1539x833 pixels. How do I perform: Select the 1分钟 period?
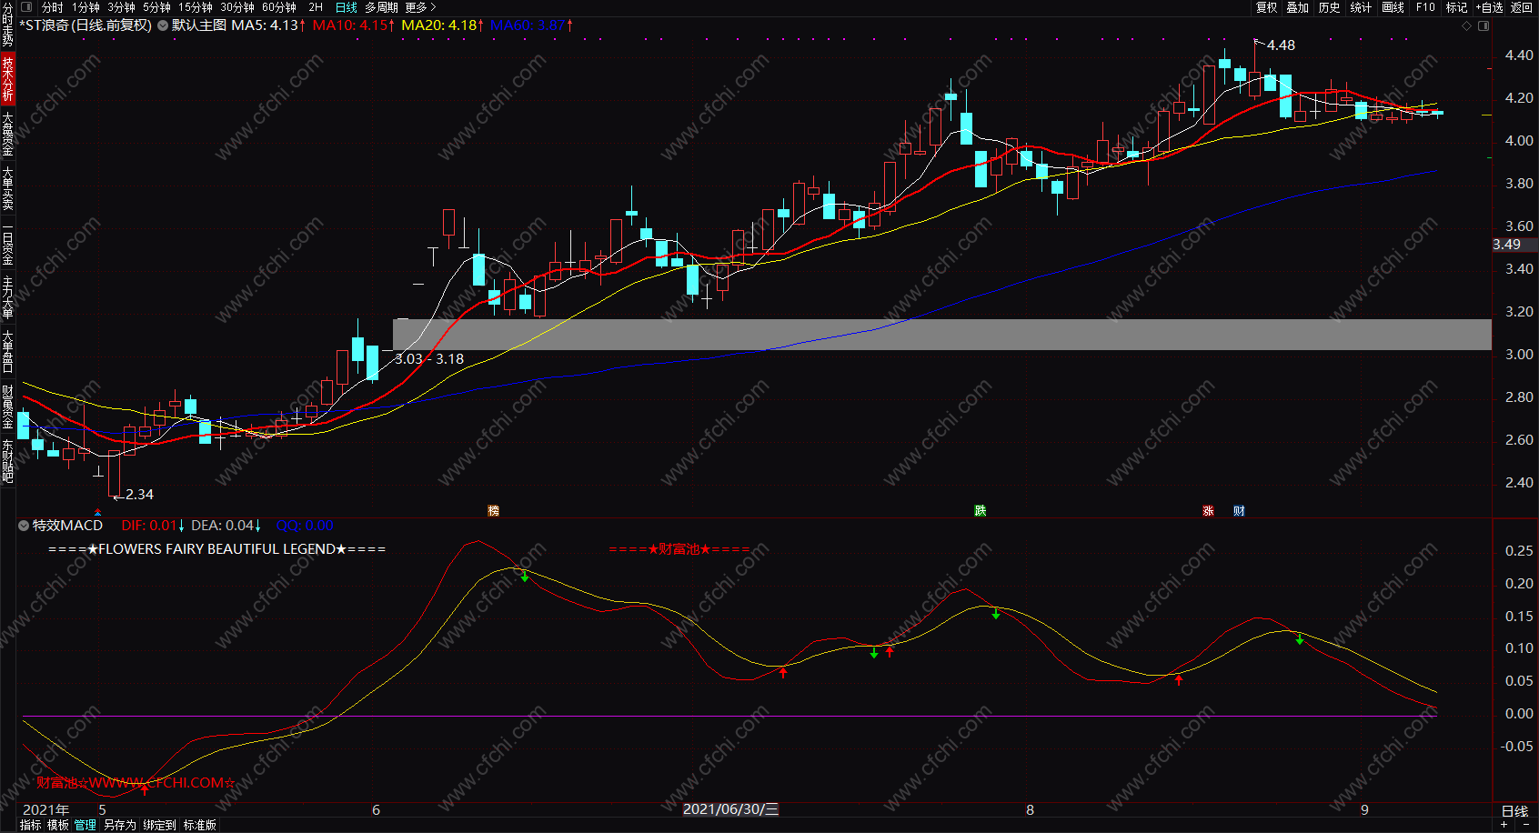(86, 7)
